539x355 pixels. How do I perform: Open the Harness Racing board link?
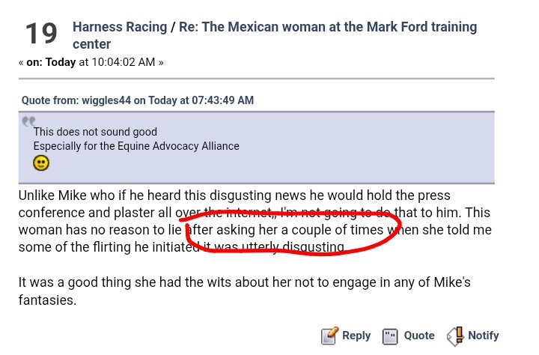120,27
